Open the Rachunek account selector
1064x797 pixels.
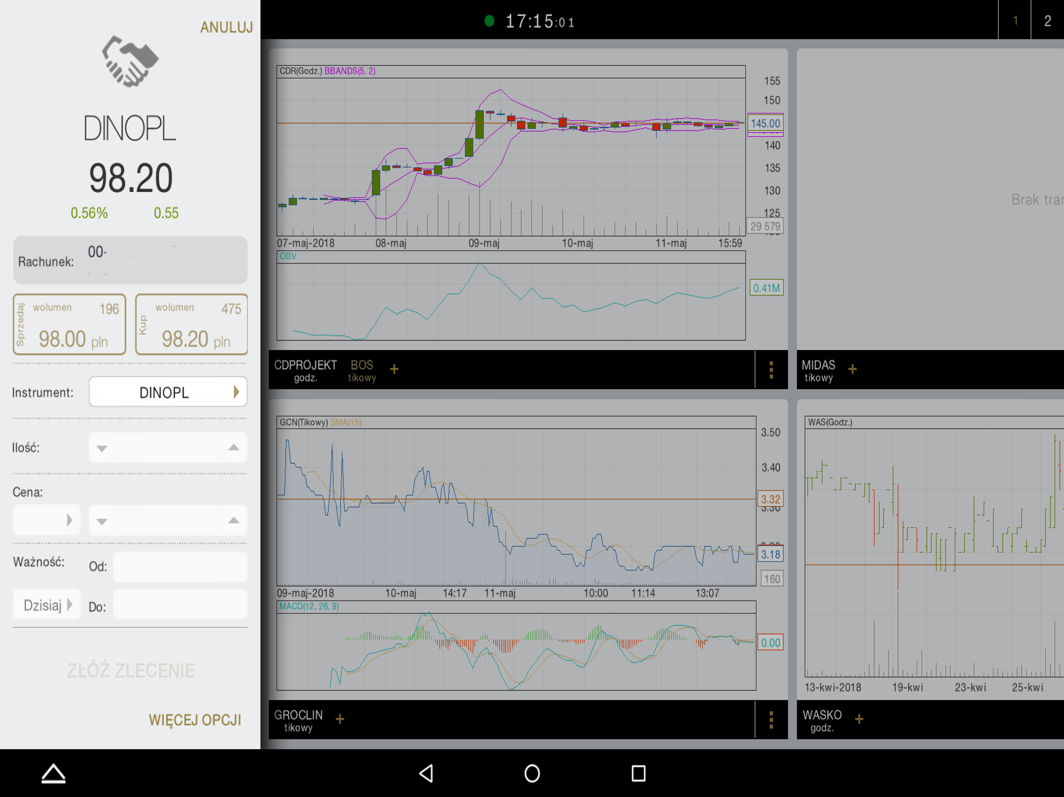(130, 260)
